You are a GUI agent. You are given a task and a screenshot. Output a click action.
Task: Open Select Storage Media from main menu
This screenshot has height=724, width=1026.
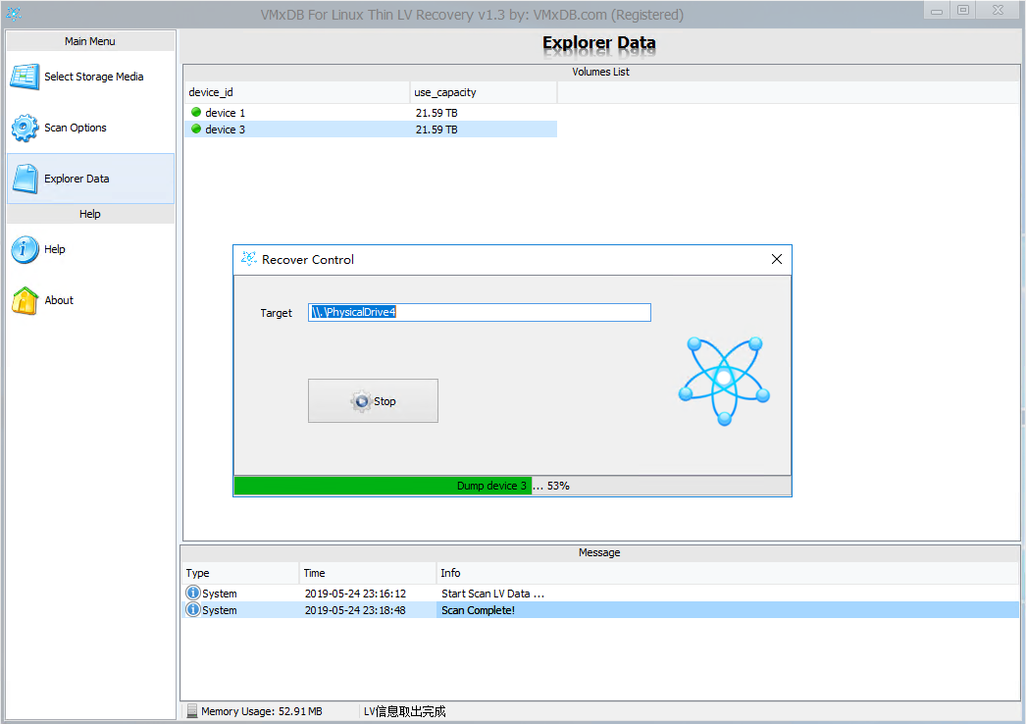(x=90, y=77)
